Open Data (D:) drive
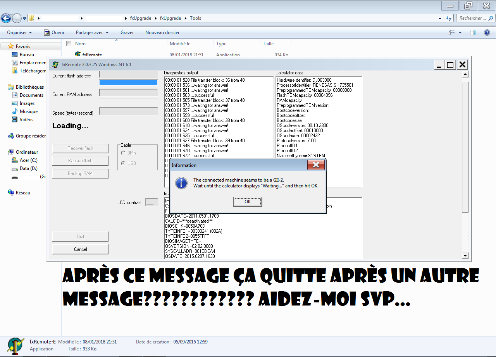The height and width of the screenshot is (357, 496). pyautogui.click(x=28, y=169)
